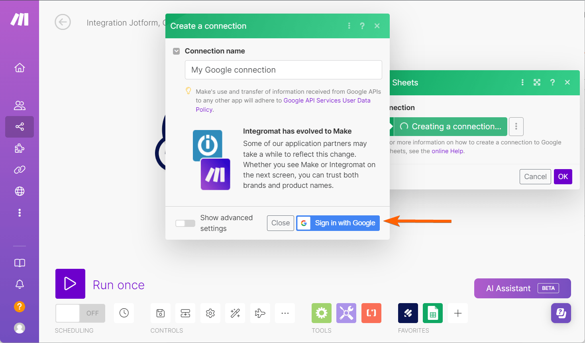
Task: Click the Connection name input field
Action: tap(283, 70)
